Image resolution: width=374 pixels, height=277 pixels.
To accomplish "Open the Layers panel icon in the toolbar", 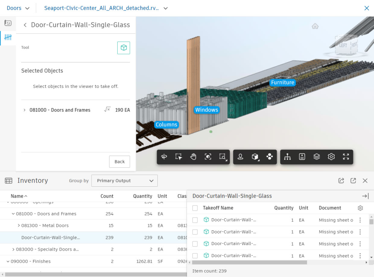I will (x=316, y=156).
